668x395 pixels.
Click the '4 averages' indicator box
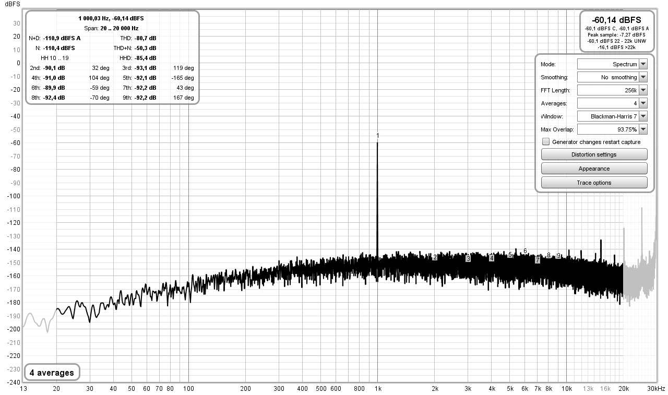[52, 373]
